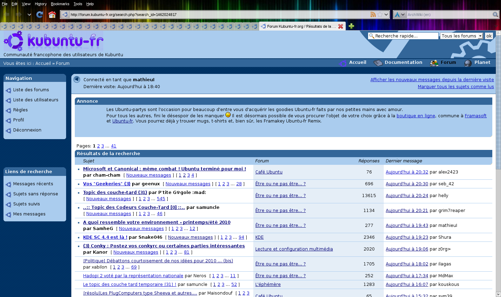Click the ok search button
The image size is (501, 297).
tap(489, 36)
